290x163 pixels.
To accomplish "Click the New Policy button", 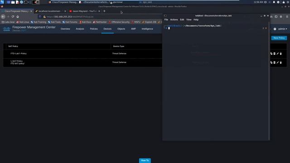I will 279,38.
